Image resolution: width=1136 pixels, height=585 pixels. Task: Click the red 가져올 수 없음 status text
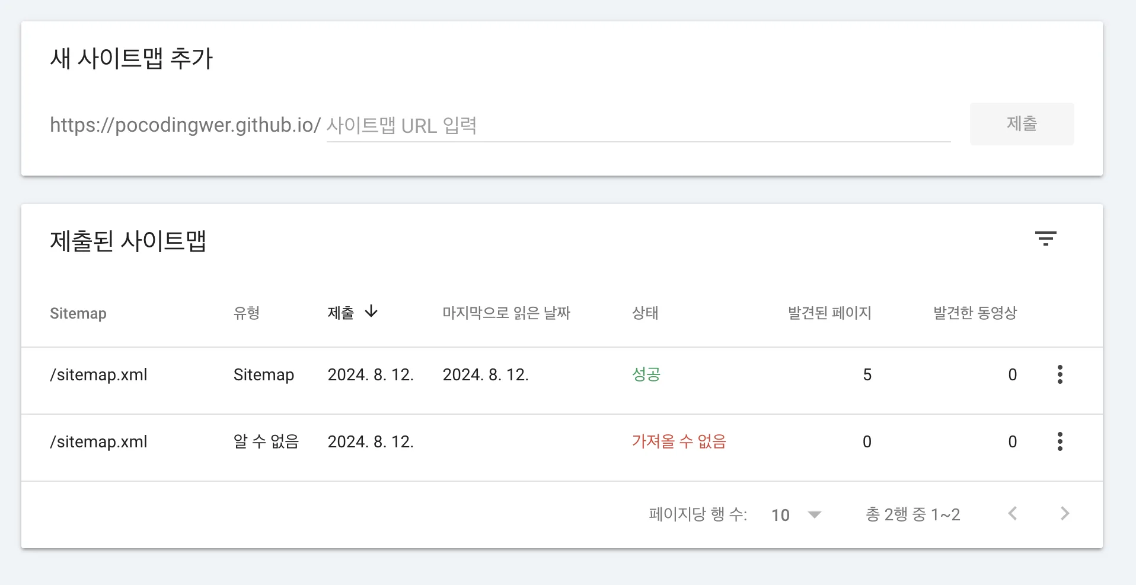point(679,441)
